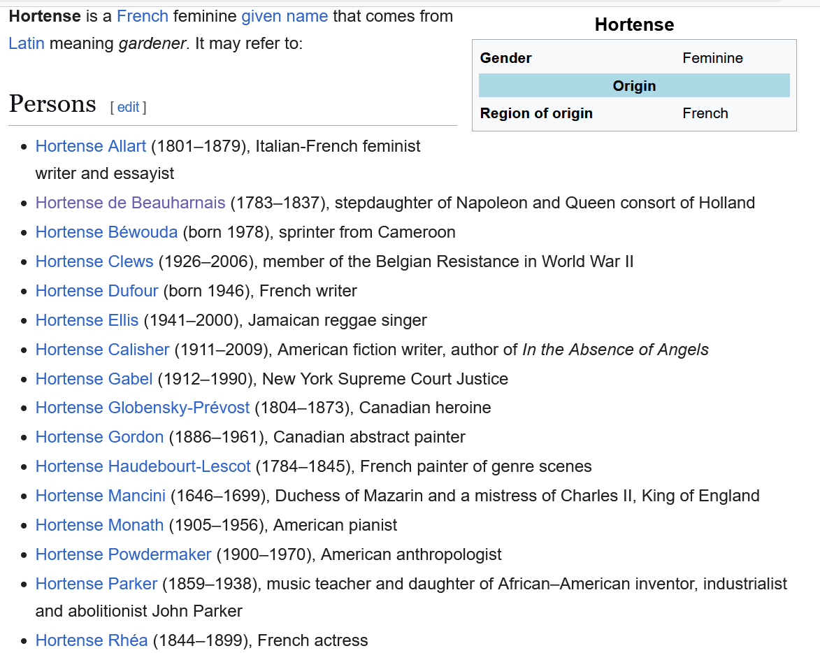Click text 'American pianist'
Image resolution: width=820 pixels, height=653 pixels.
(x=336, y=525)
